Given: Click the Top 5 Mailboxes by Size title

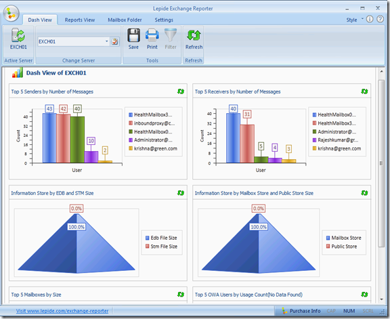Looking at the screenshot, I should pos(36,295).
